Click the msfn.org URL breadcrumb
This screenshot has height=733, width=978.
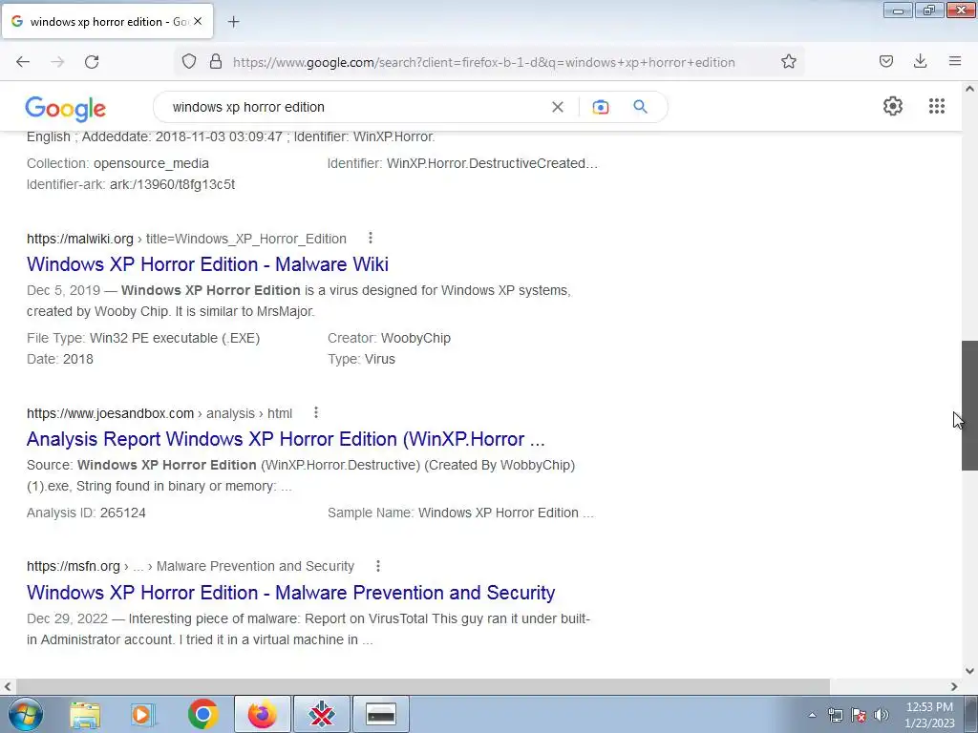(190, 566)
